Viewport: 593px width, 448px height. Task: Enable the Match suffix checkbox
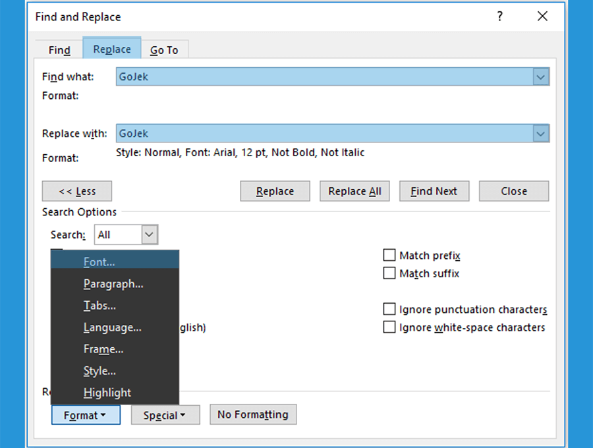389,273
